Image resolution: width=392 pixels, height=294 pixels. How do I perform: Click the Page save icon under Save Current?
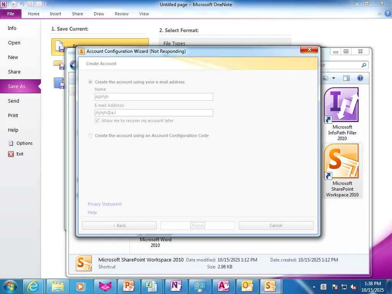(x=59, y=46)
